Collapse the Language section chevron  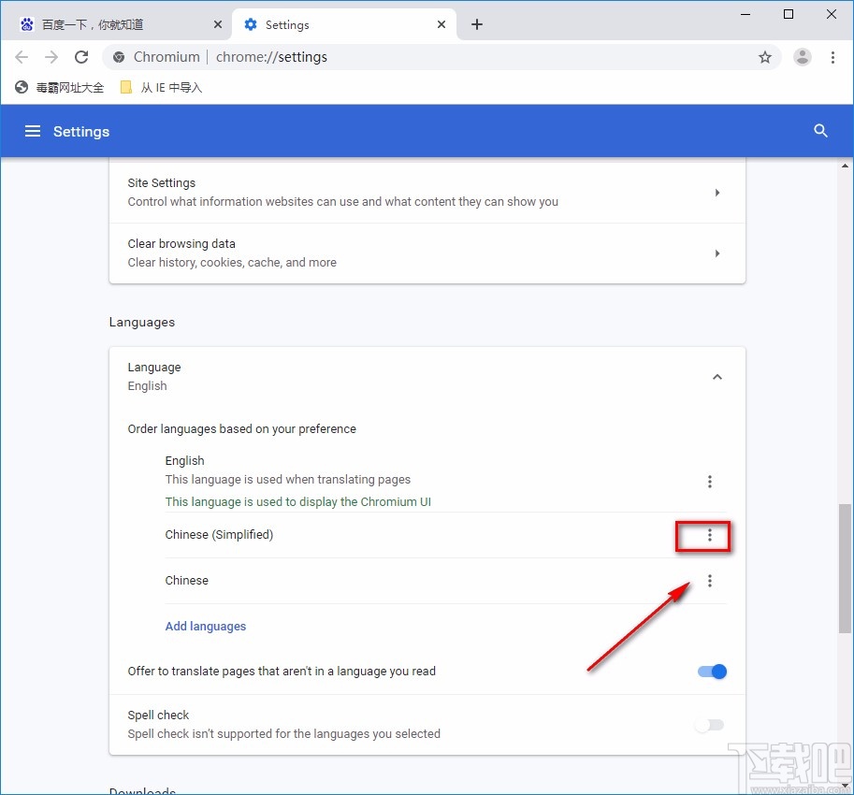[717, 377]
